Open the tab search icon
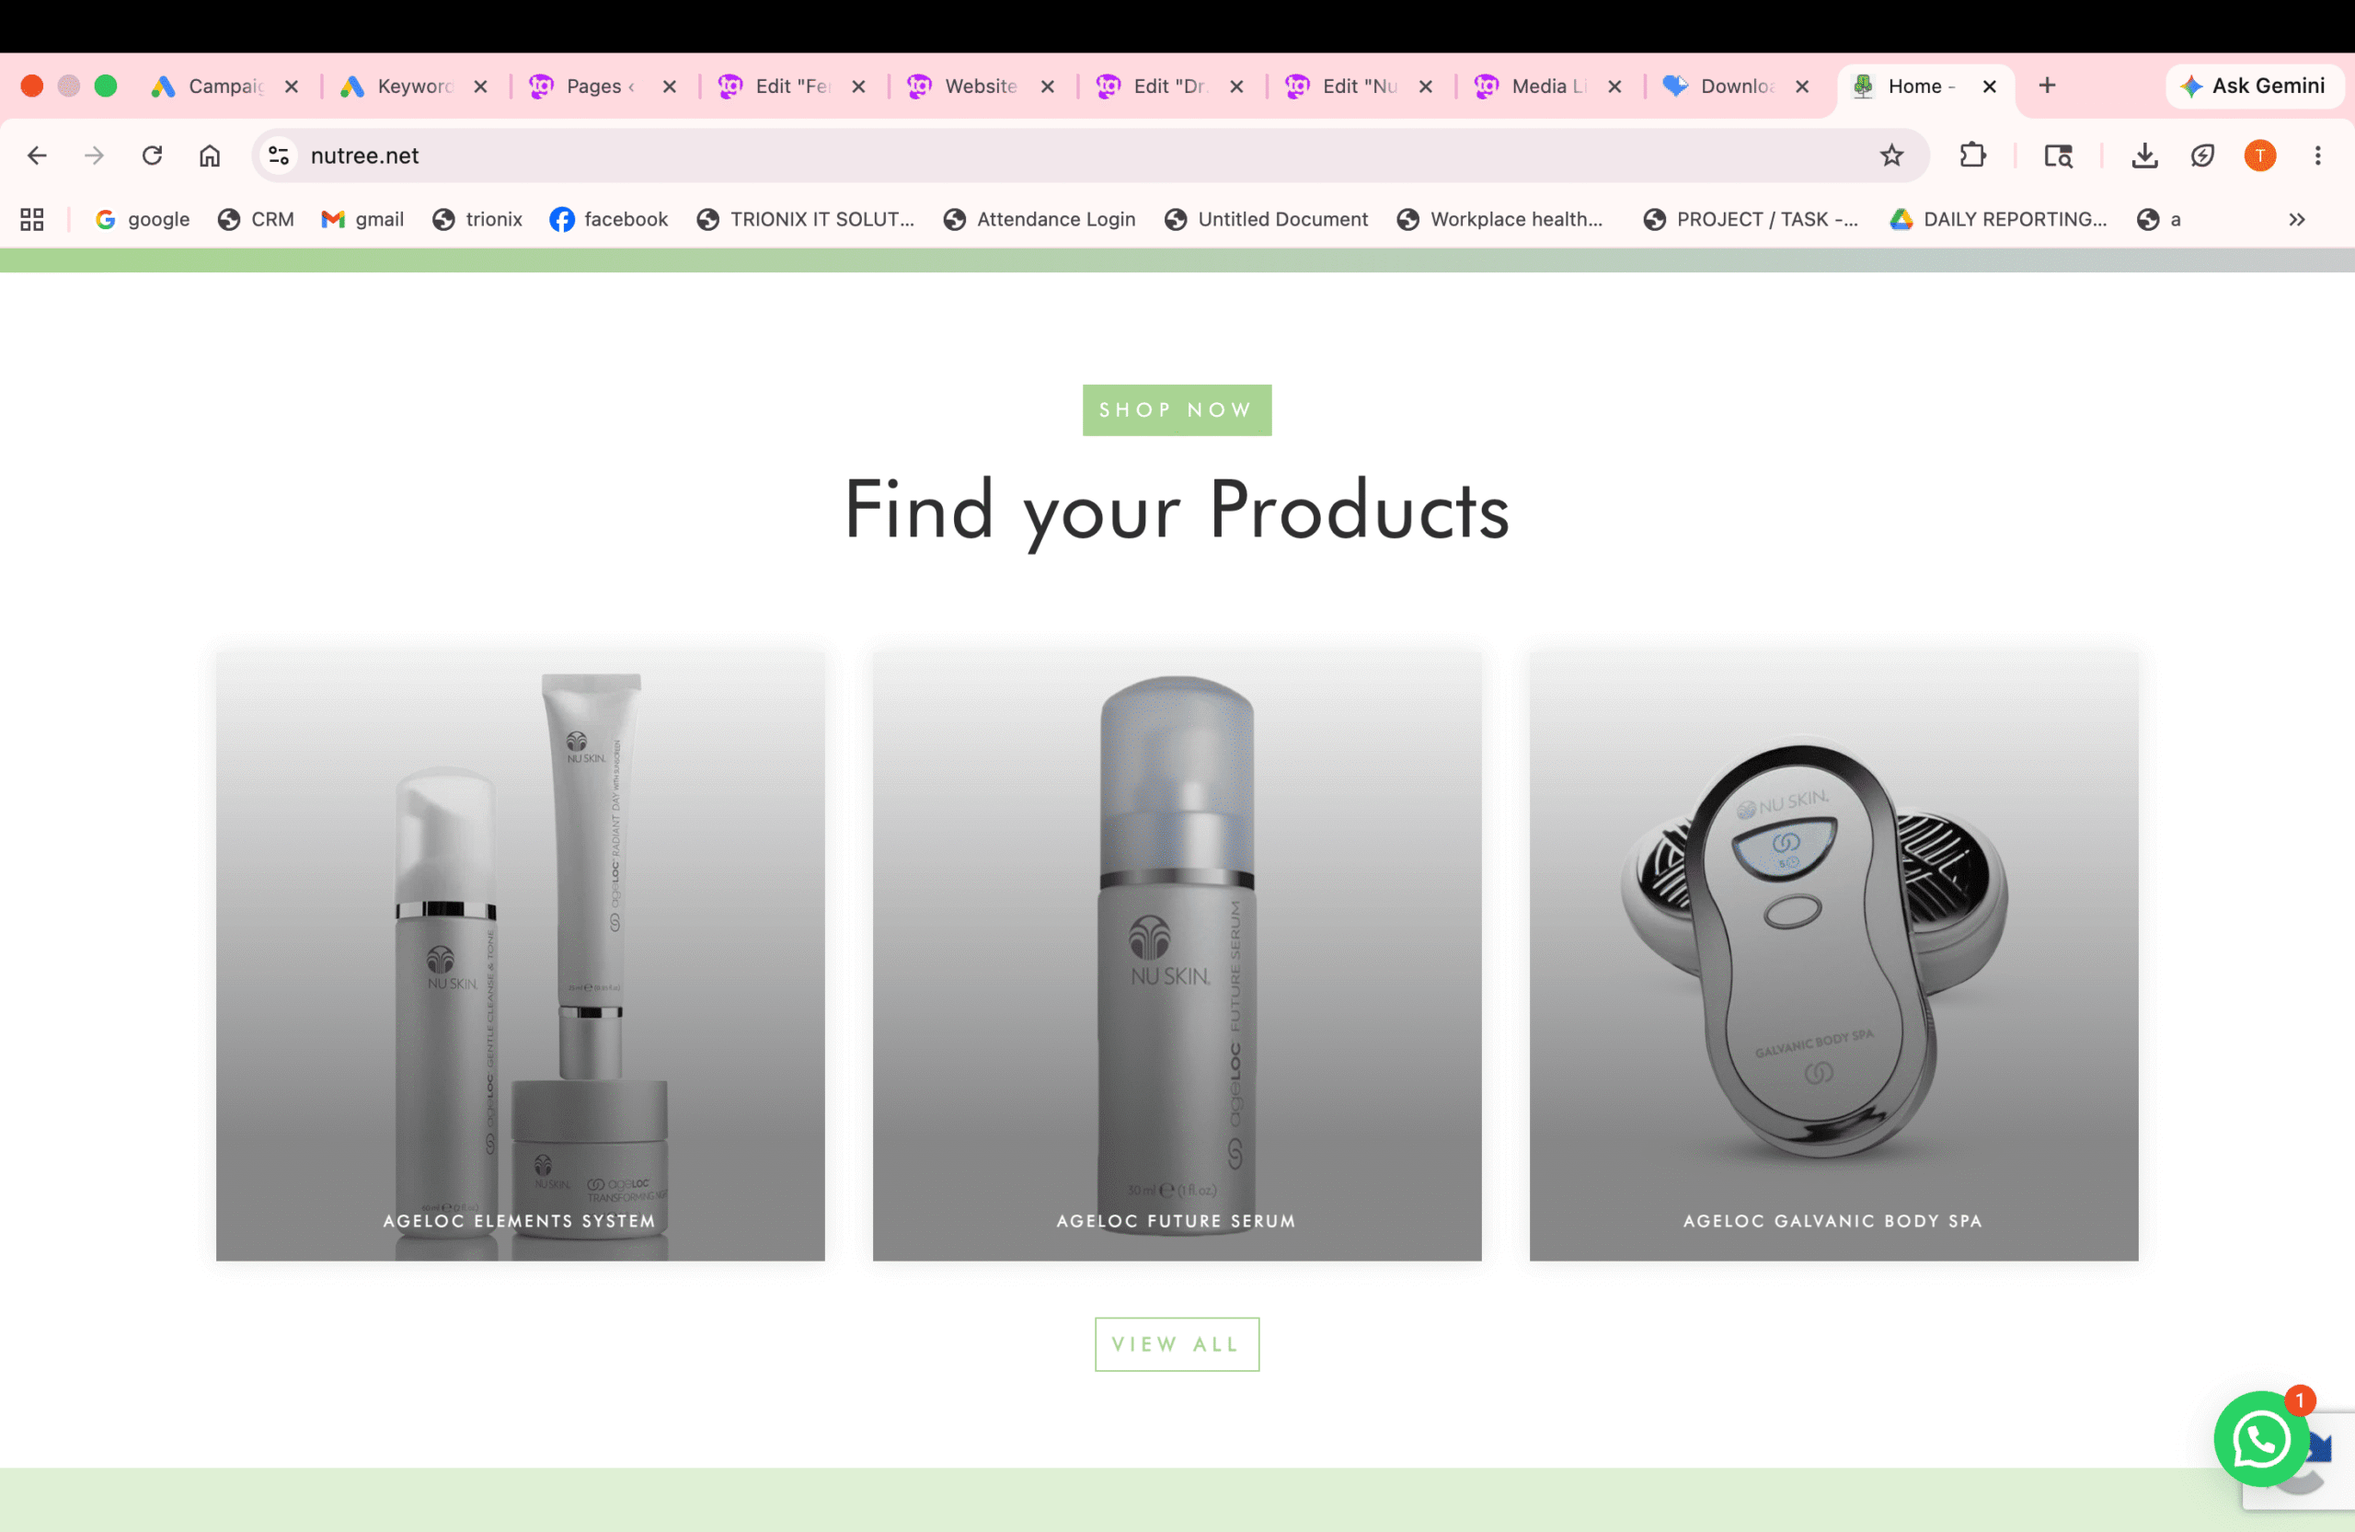2355x1532 pixels. tap(2058, 156)
